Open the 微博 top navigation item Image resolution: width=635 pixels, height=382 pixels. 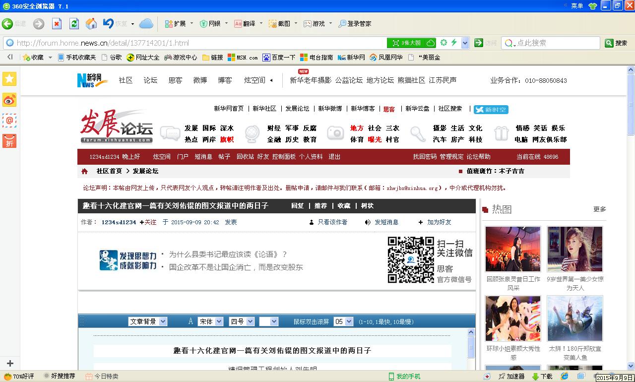[200, 80]
